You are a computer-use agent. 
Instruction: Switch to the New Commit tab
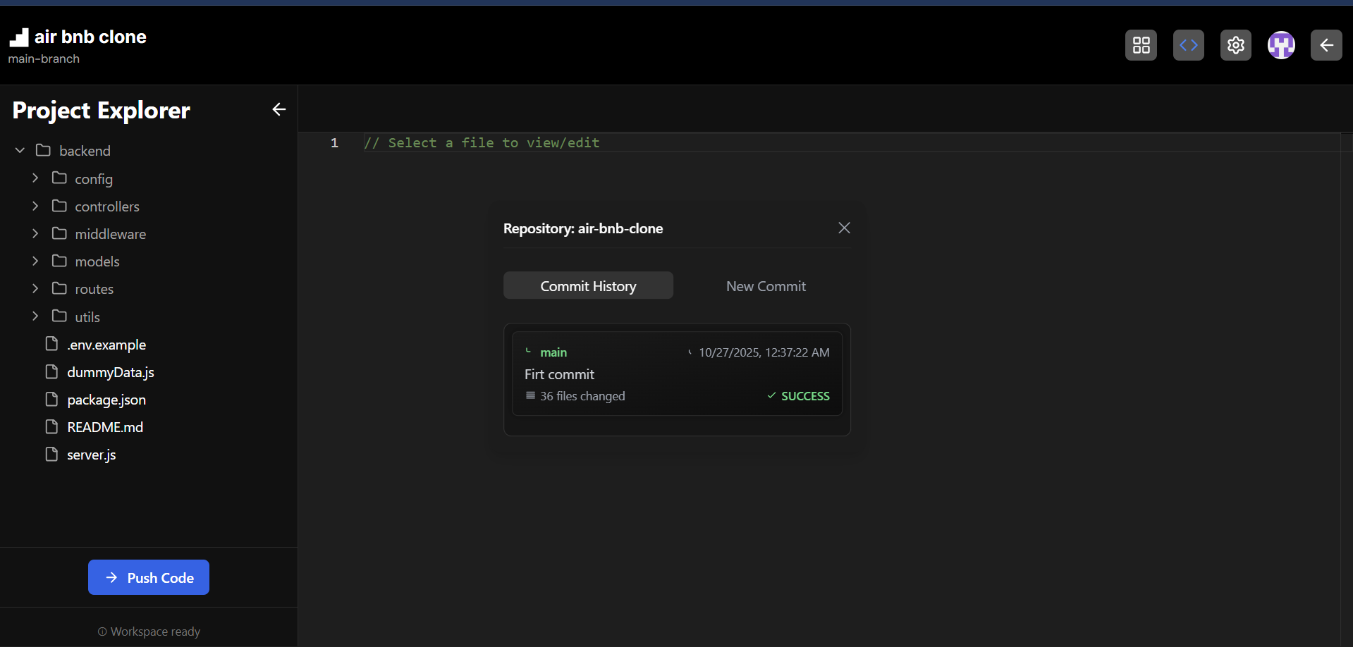coord(766,285)
